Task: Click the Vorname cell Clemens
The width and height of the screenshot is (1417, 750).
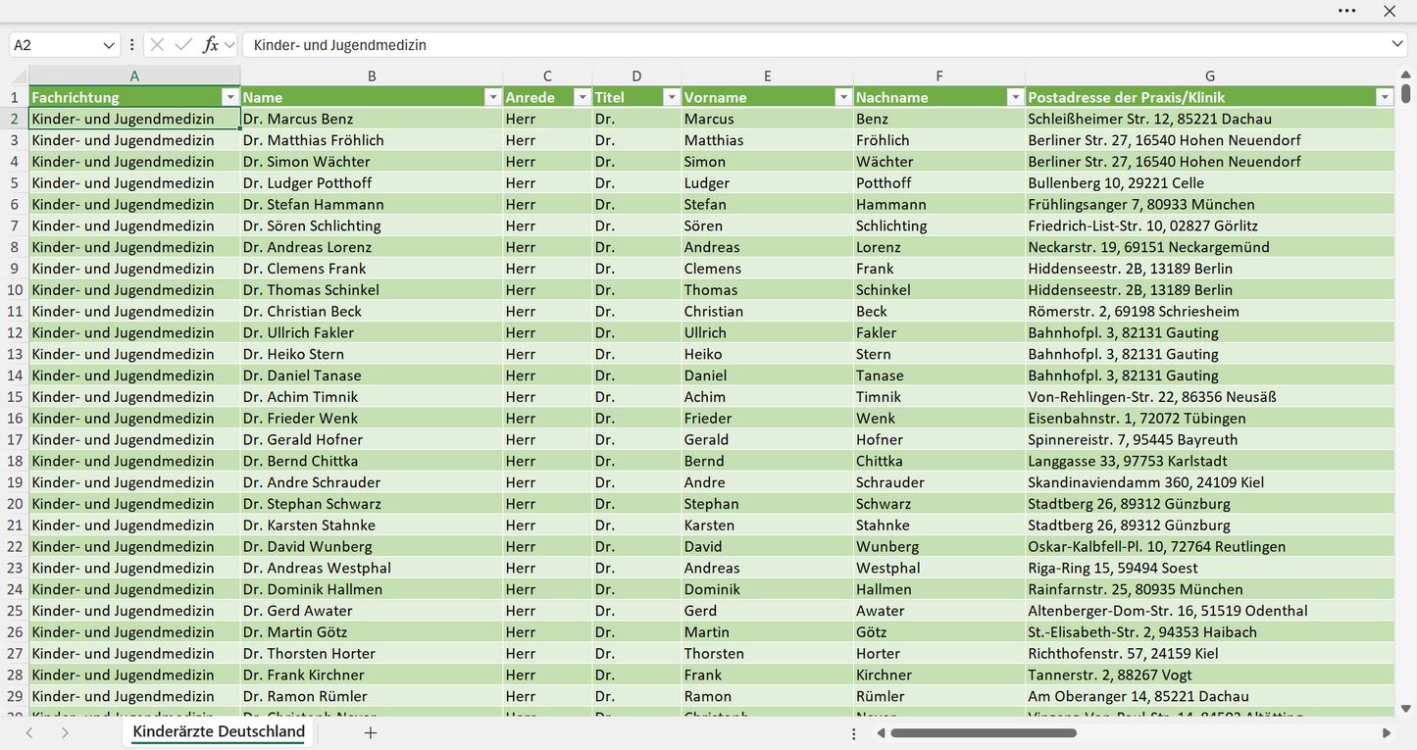Action: click(x=767, y=269)
